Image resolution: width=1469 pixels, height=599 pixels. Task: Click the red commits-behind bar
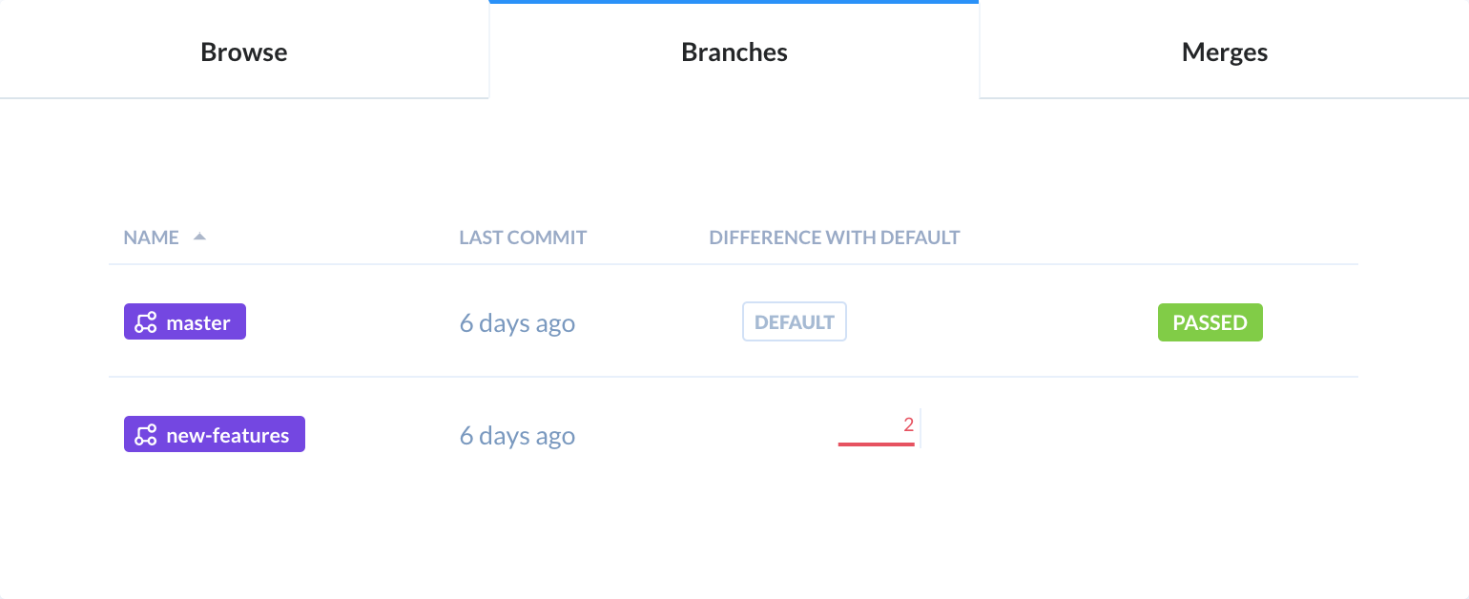coord(877,444)
